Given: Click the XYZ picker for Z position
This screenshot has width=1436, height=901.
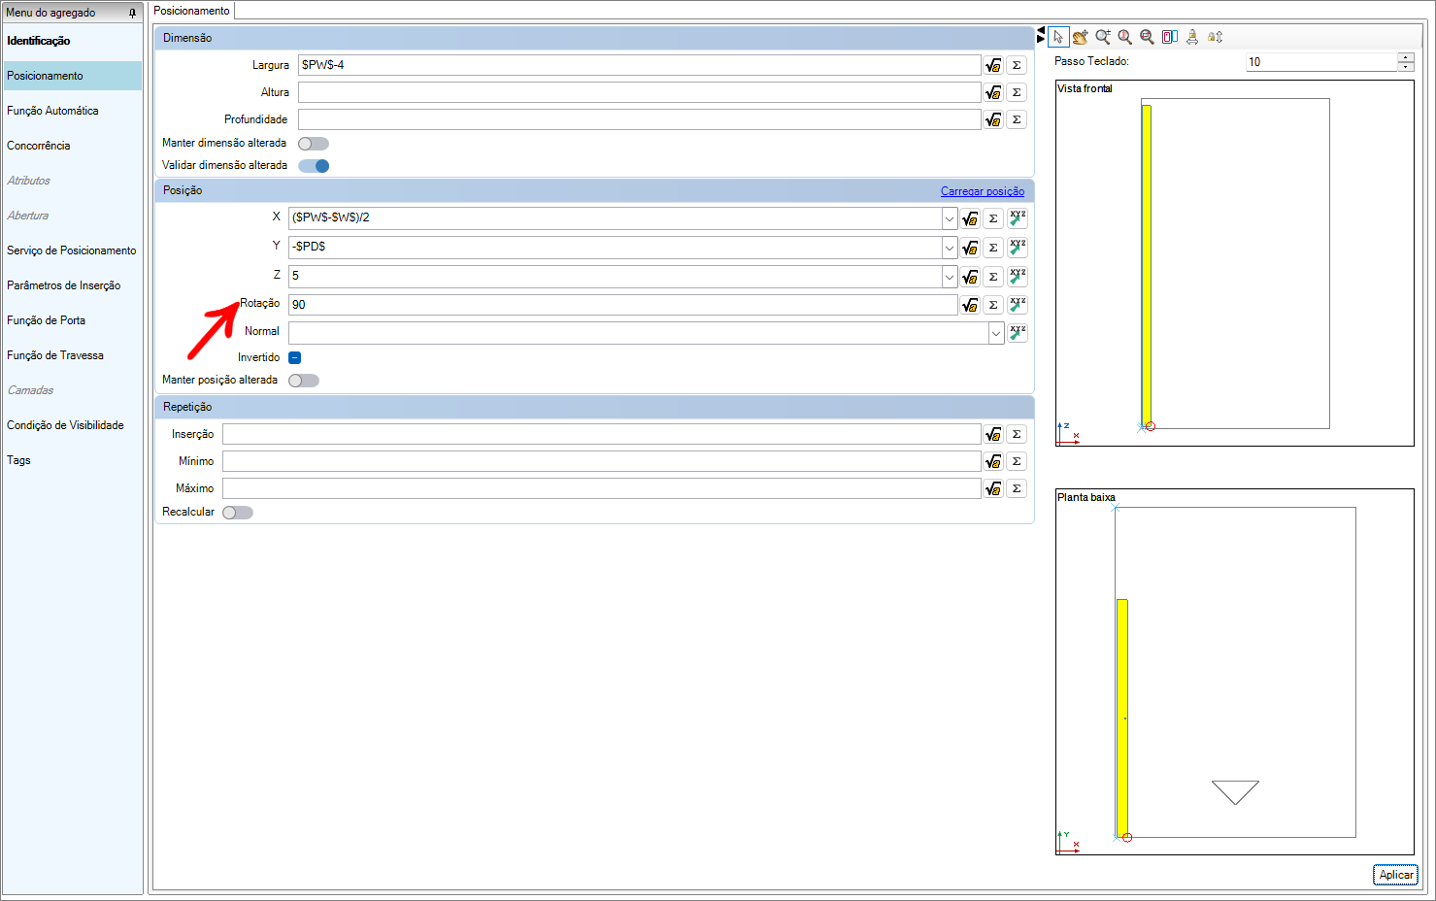Looking at the screenshot, I should point(1018,277).
